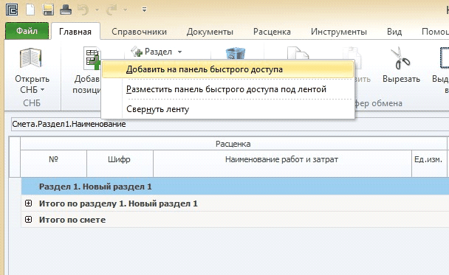
Task: Print with the printer icon
Action: pos(66,10)
